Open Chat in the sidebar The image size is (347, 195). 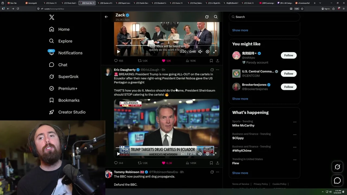pos(58,65)
